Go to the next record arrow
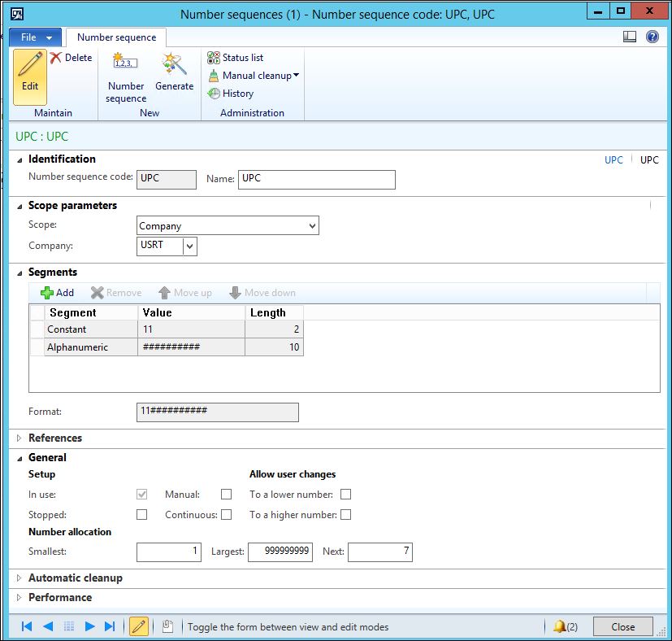 pos(90,626)
